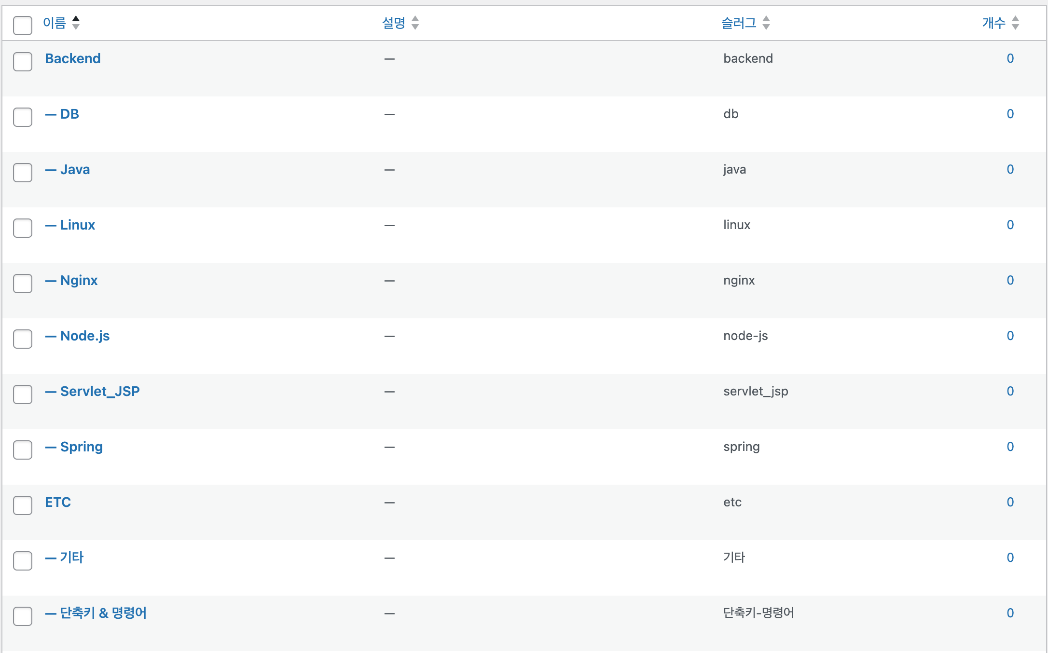Click the slug text 단축키-명령어
The image size is (1048, 653).
point(758,613)
